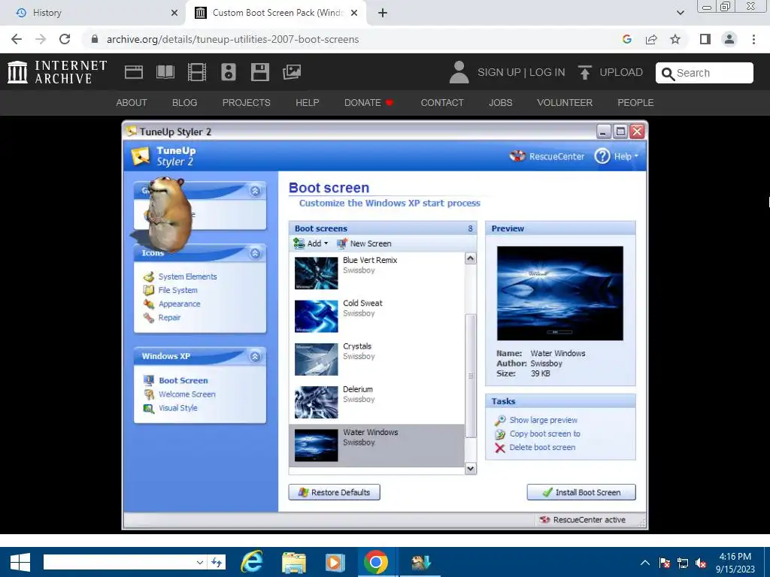The image size is (770, 577).
Task: Open the Images icon
Action: tap(292, 72)
